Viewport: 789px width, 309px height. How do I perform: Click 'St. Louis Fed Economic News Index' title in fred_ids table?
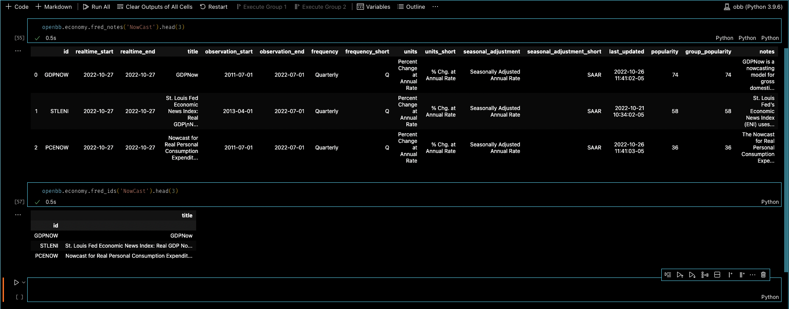(129, 246)
